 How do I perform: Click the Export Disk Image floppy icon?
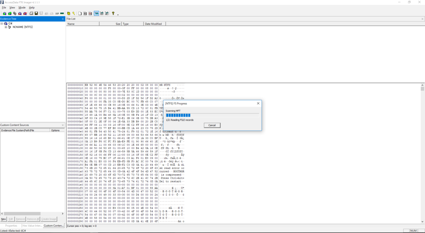pos(36,13)
